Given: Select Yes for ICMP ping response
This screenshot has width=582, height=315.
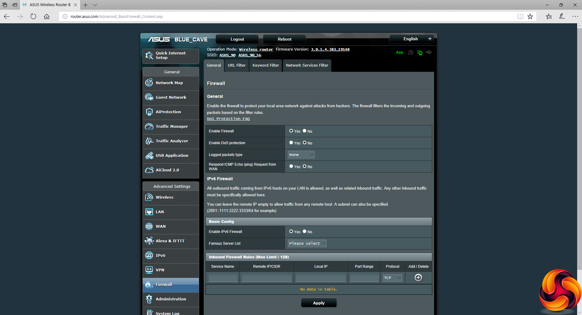Looking at the screenshot, I should pyautogui.click(x=291, y=166).
